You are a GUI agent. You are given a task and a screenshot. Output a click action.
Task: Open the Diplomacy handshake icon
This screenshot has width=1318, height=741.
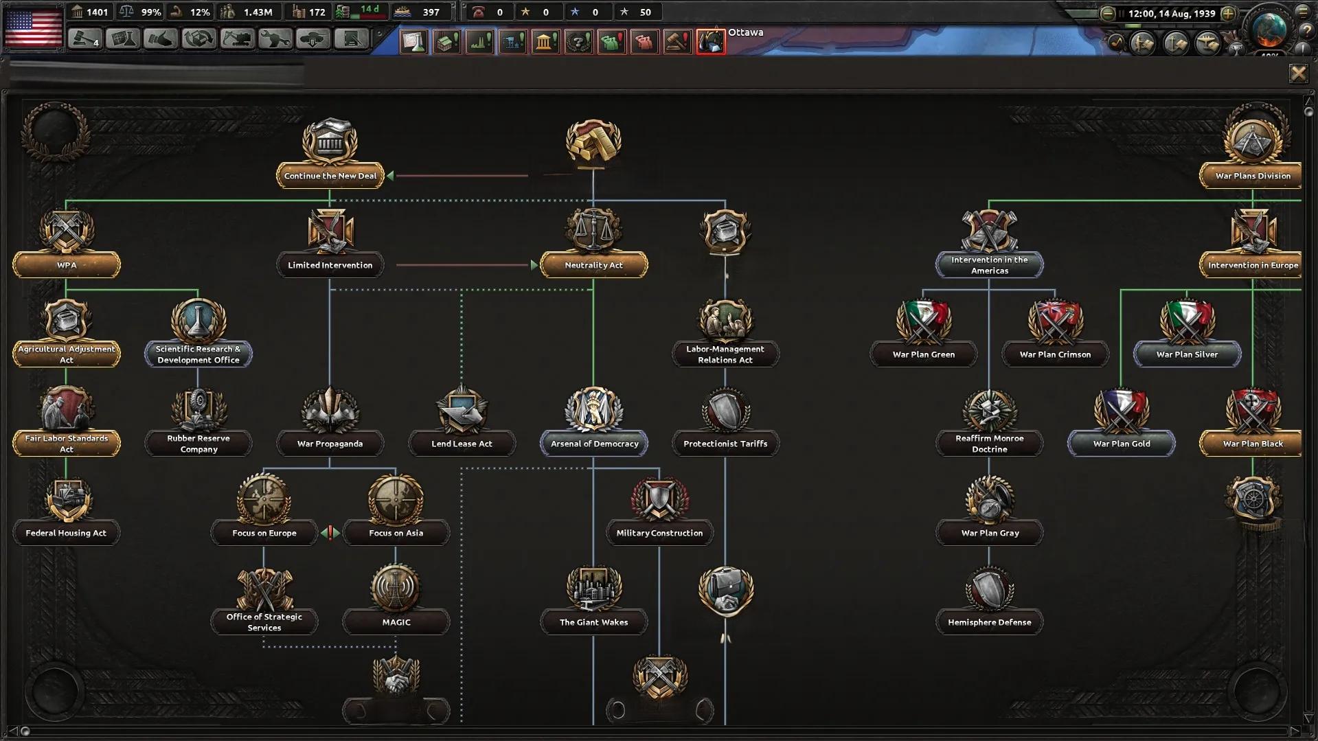[161, 39]
